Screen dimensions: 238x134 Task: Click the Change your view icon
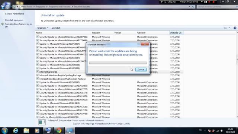[225, 28]
